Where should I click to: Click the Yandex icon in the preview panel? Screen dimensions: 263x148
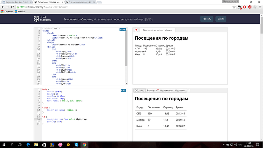[x=136, y=30]
